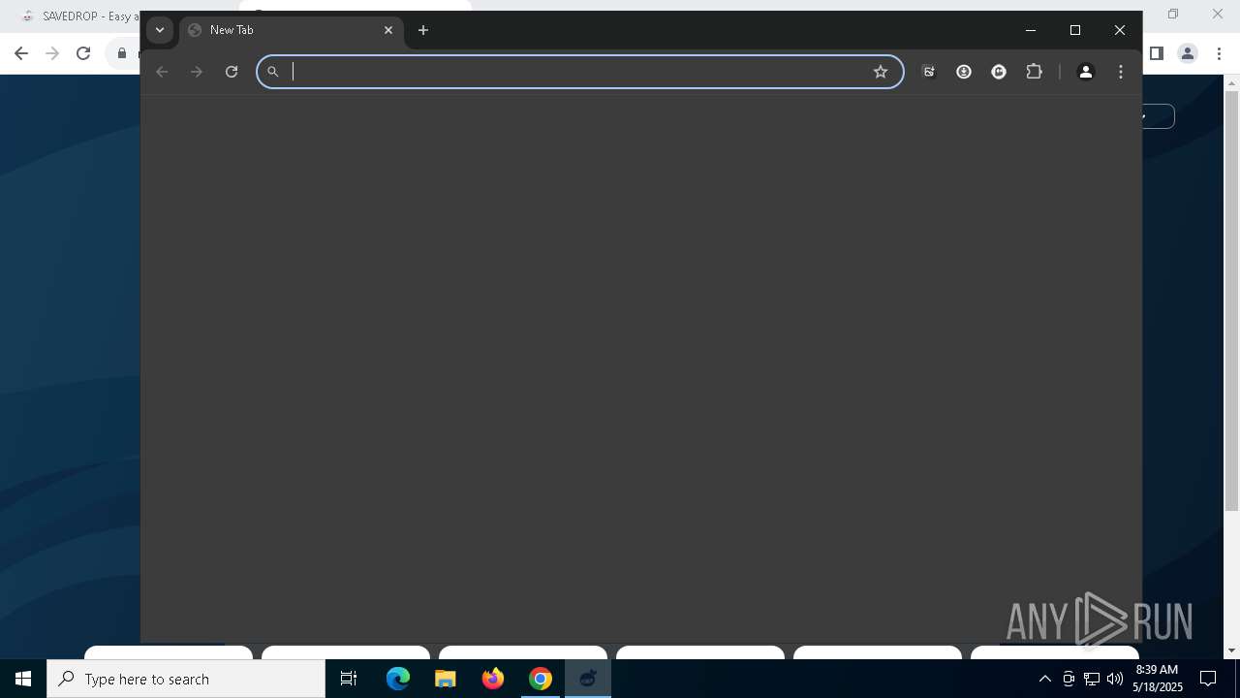The width and height of the screenshot is (1240, 698).
Task: Go back in the SAVEDROP background window
Action: pyautogui.click(x=21, y=53)
